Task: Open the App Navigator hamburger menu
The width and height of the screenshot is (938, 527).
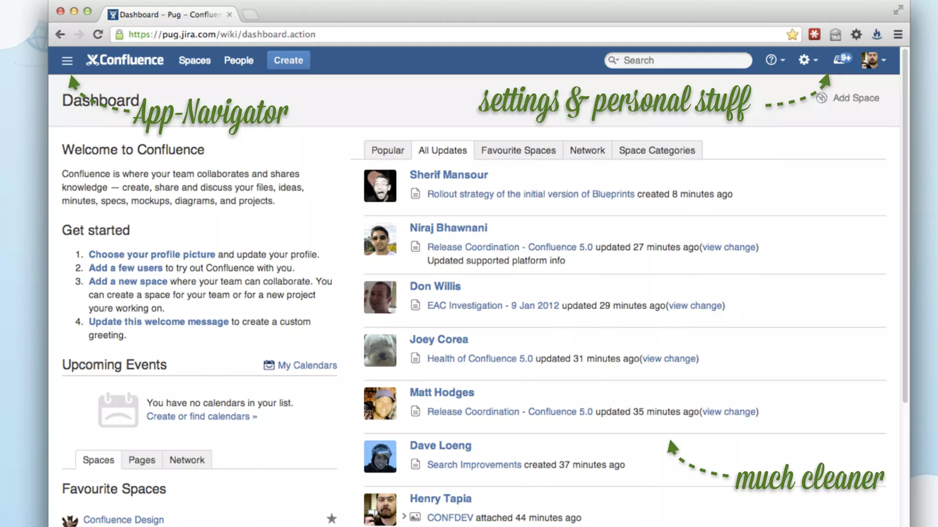Action: (67, 60)
